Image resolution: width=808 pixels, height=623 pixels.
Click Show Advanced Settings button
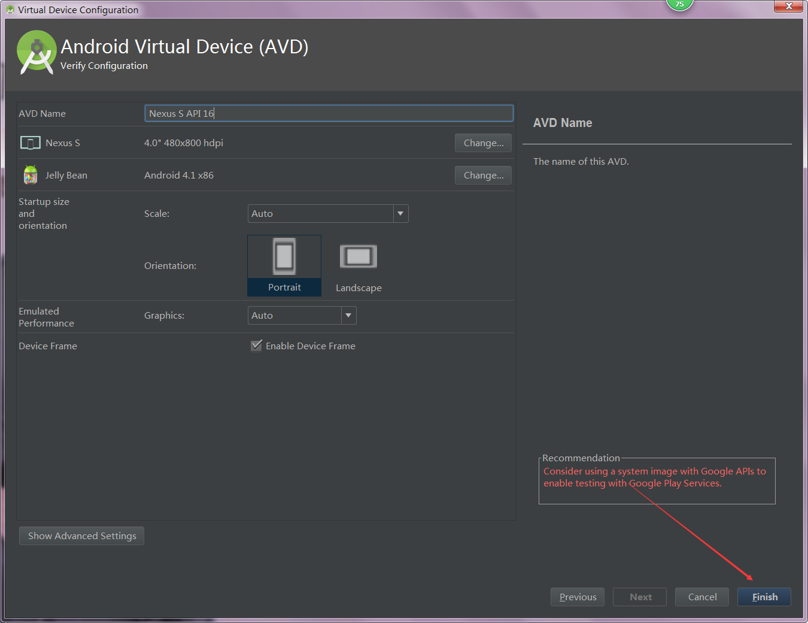tap(82, 536)
